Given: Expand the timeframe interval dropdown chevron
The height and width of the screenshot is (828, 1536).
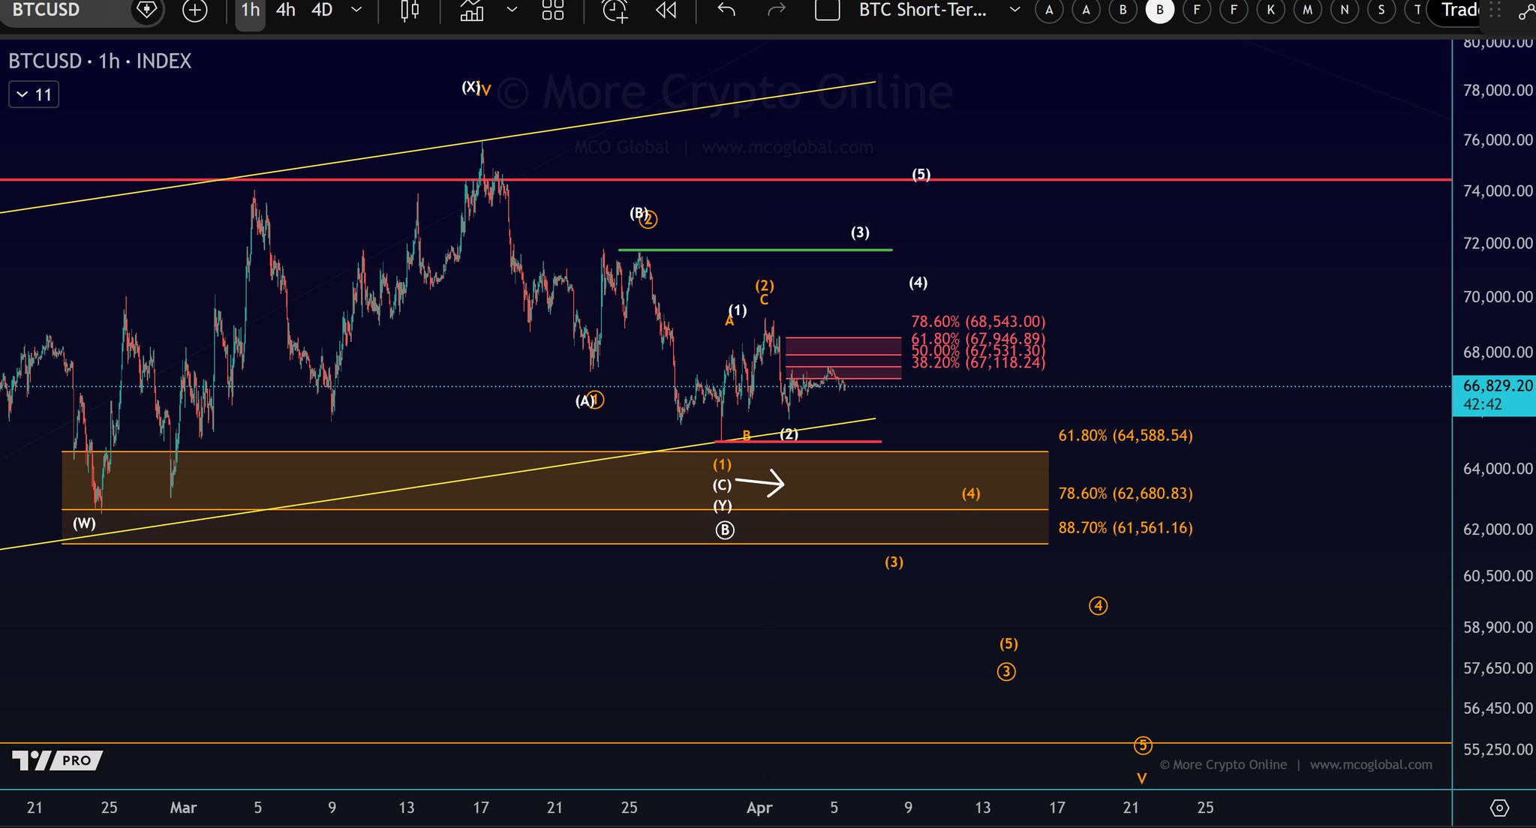Looking at the screenshot, I should (357, 10).
